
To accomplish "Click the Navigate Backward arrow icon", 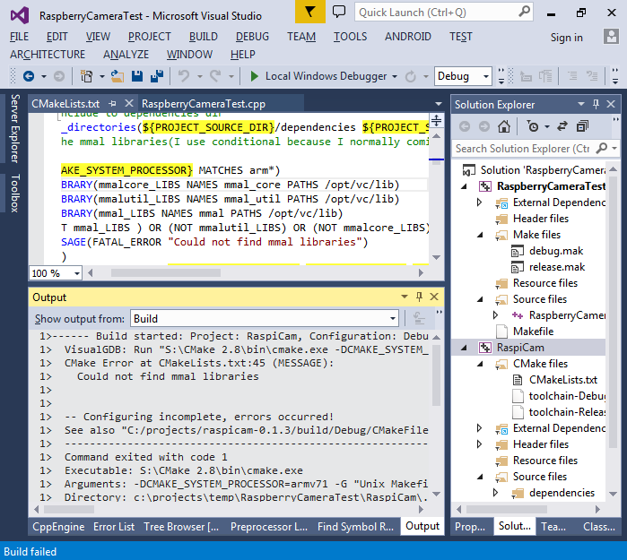I will point(29,76).
